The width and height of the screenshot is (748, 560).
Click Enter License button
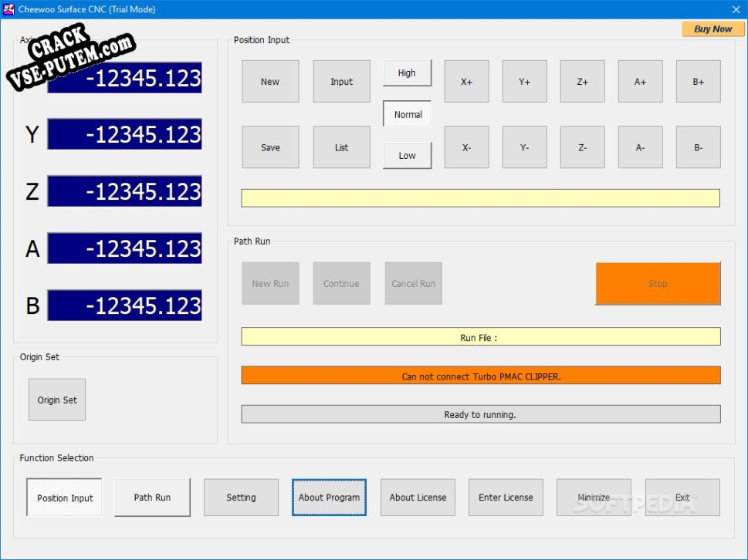506,498
